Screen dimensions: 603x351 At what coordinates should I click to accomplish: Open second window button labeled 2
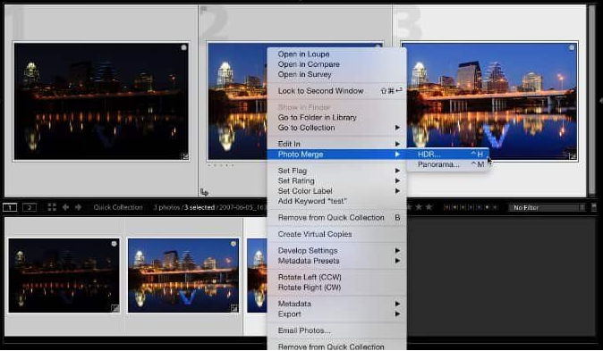tap(30, 208)
